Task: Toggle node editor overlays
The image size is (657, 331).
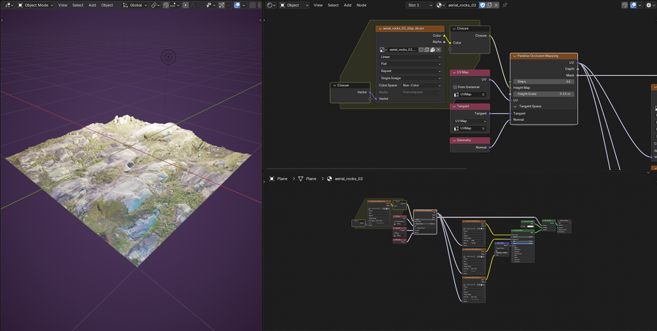Action: 633,5
